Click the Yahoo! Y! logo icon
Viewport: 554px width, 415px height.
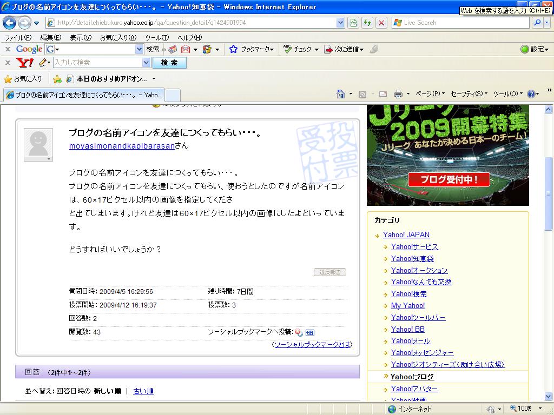(25, 63)
